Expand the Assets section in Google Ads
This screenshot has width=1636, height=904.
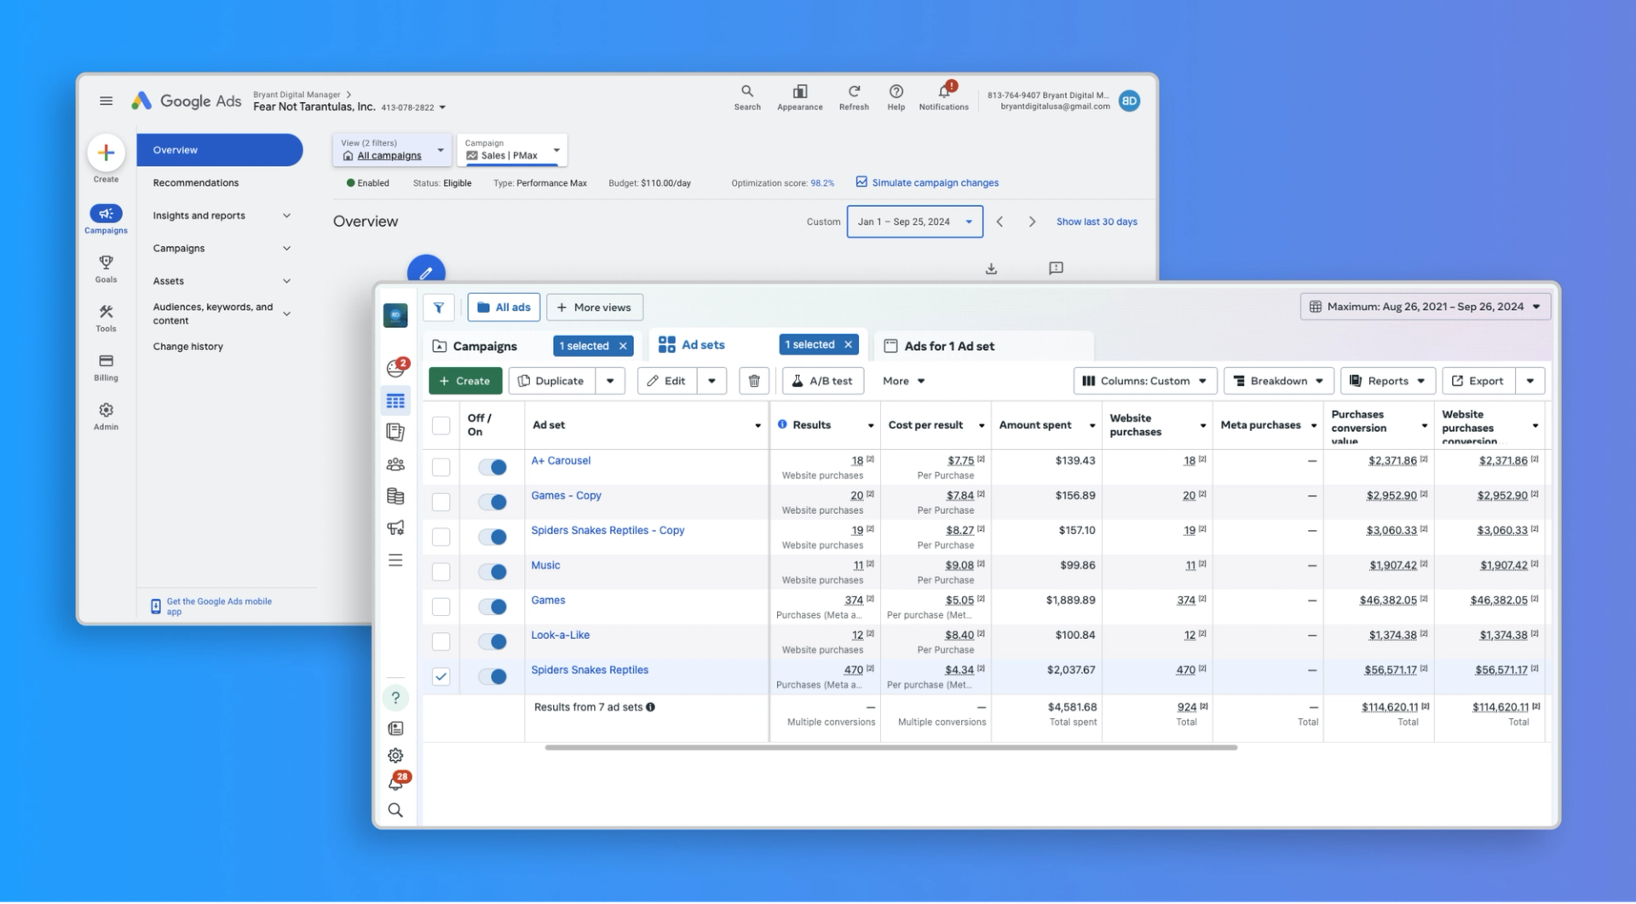(221, 281)
